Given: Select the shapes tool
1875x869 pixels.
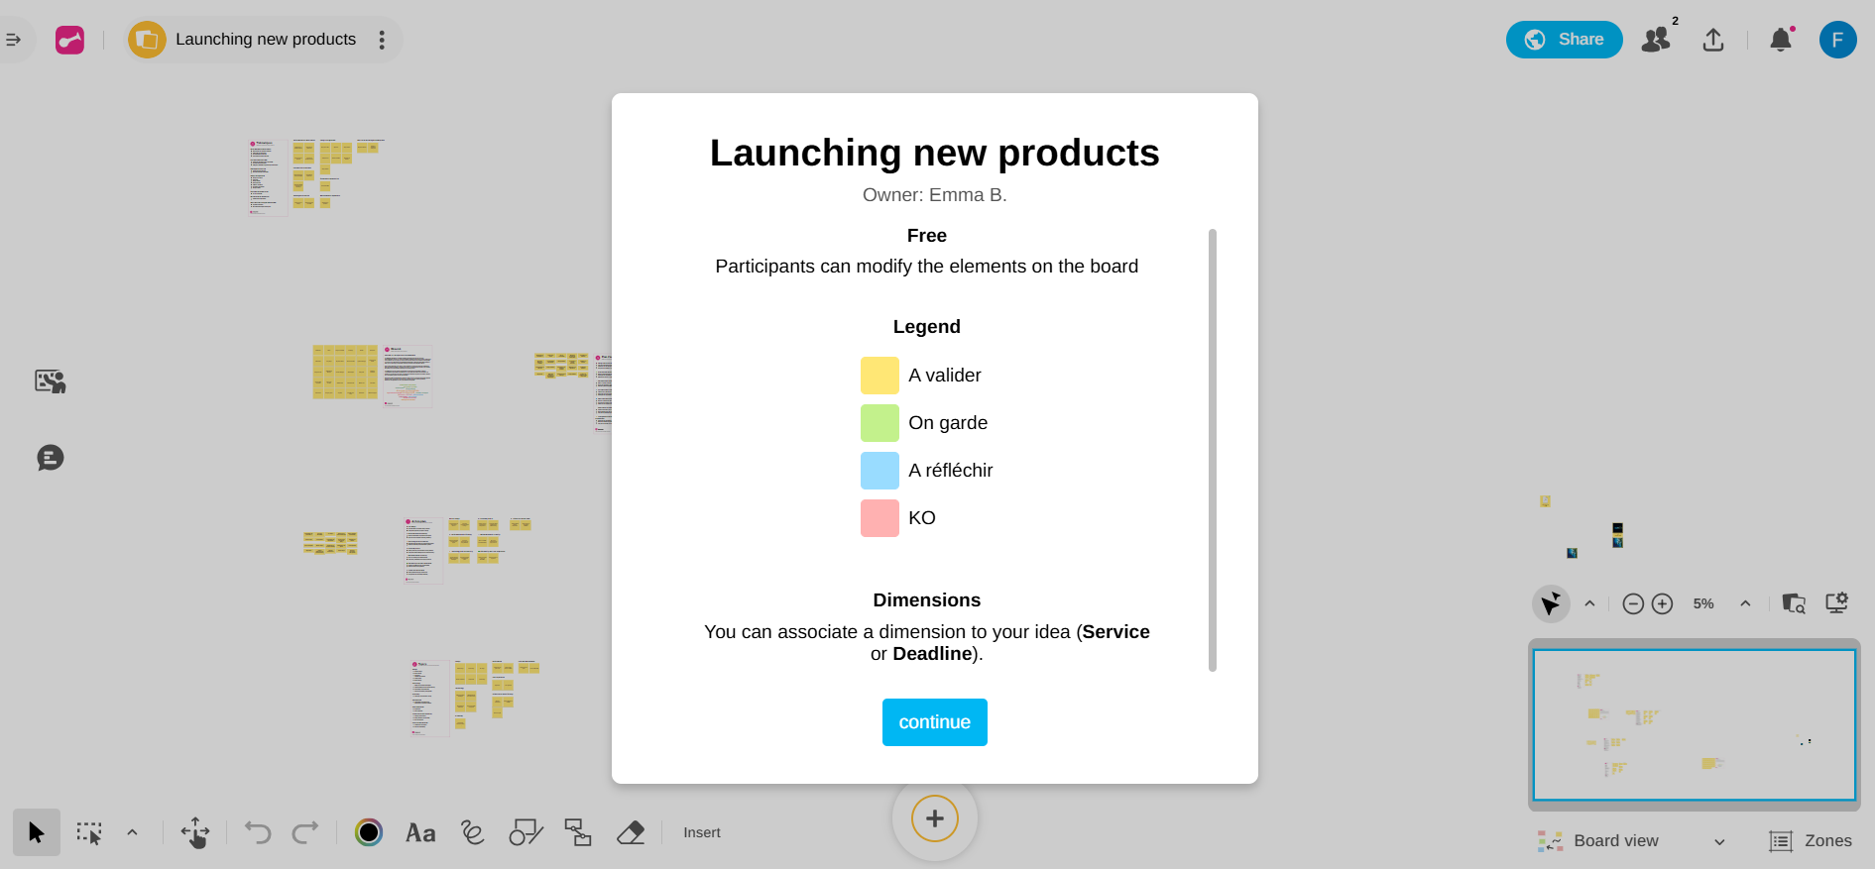Looking at the screenshot, I should click(x=526, y=832).
